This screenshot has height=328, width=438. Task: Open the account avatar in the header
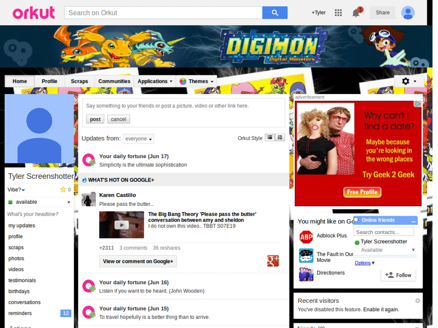(408, 13)
